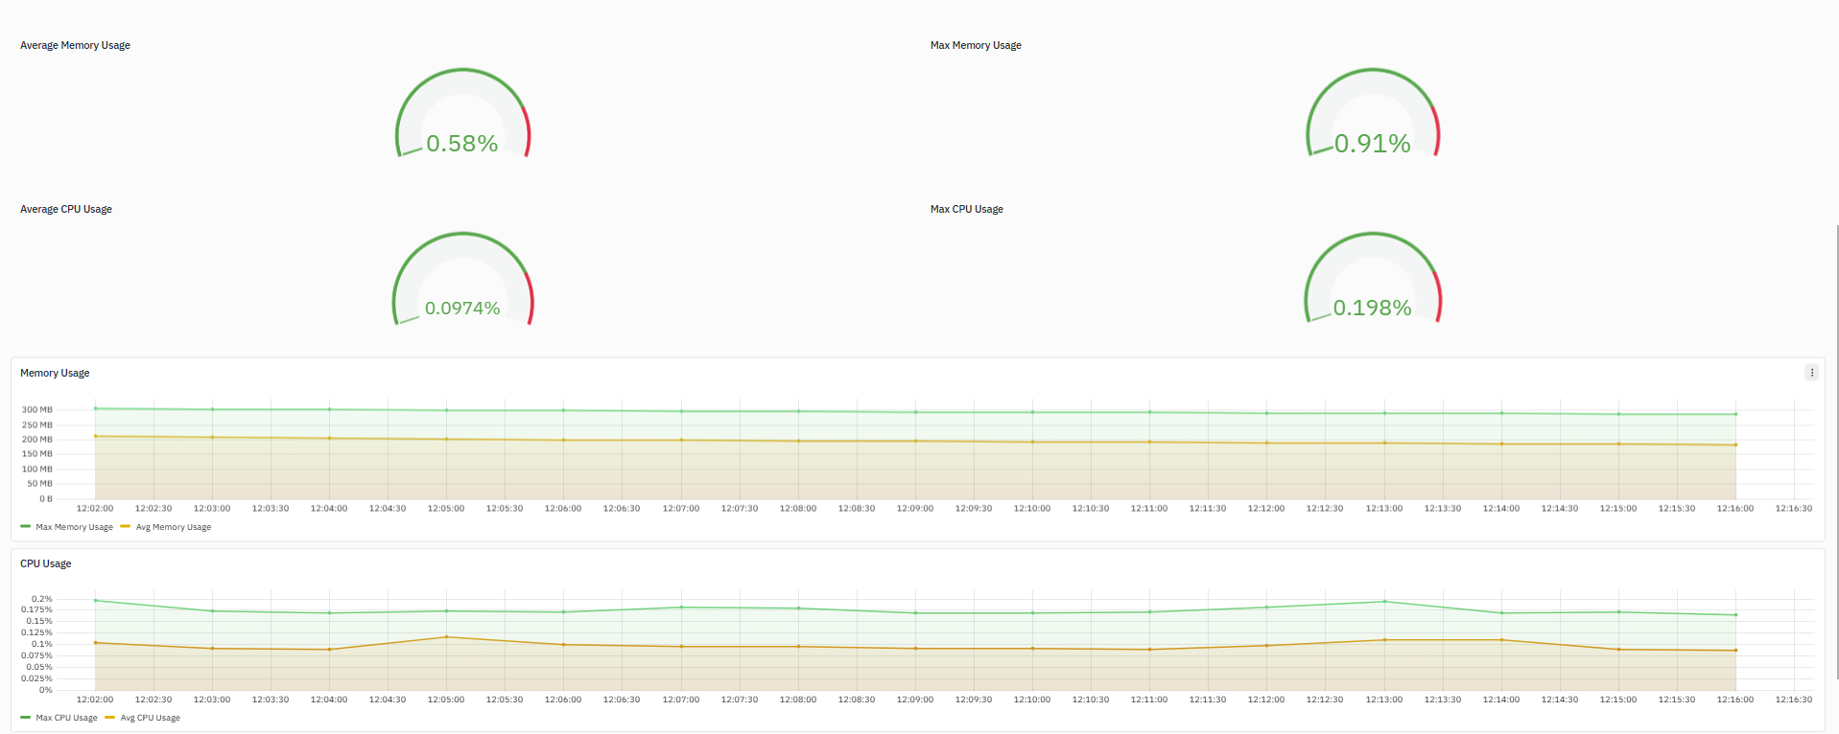Click the Average Memory Usage gauge title
The width and height of the screenshot is (1839, 734).
pyautogui.click(x=75, y=45)
